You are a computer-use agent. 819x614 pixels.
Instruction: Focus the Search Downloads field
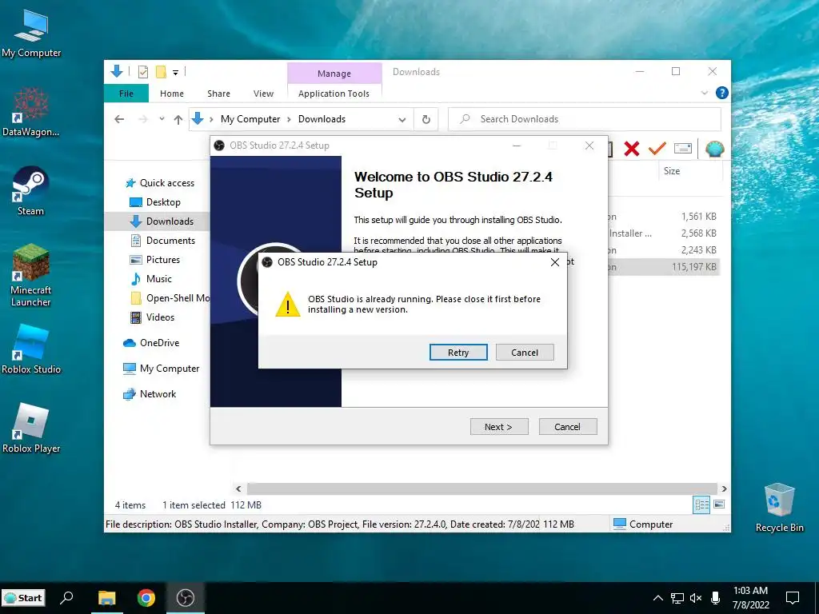pos(585,119)
